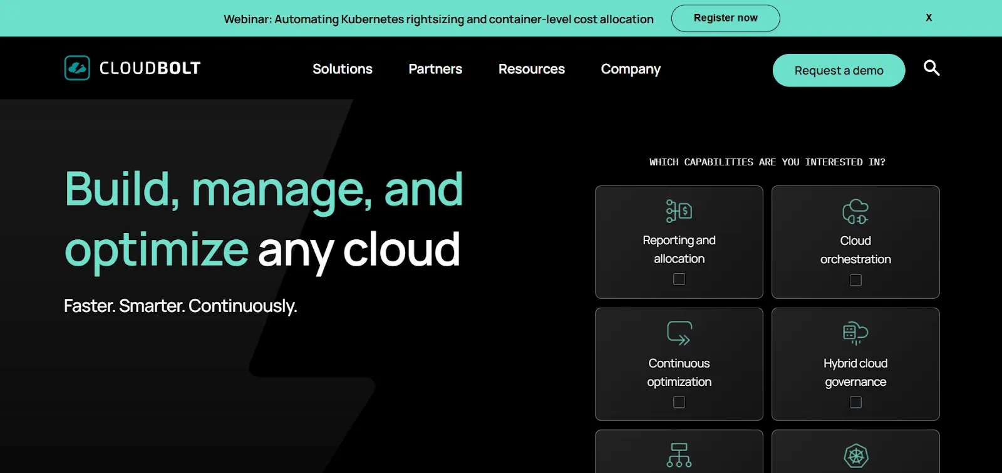Open the search magnifier icon
This screenshot has height=473, width=1002.
[931, 68]
